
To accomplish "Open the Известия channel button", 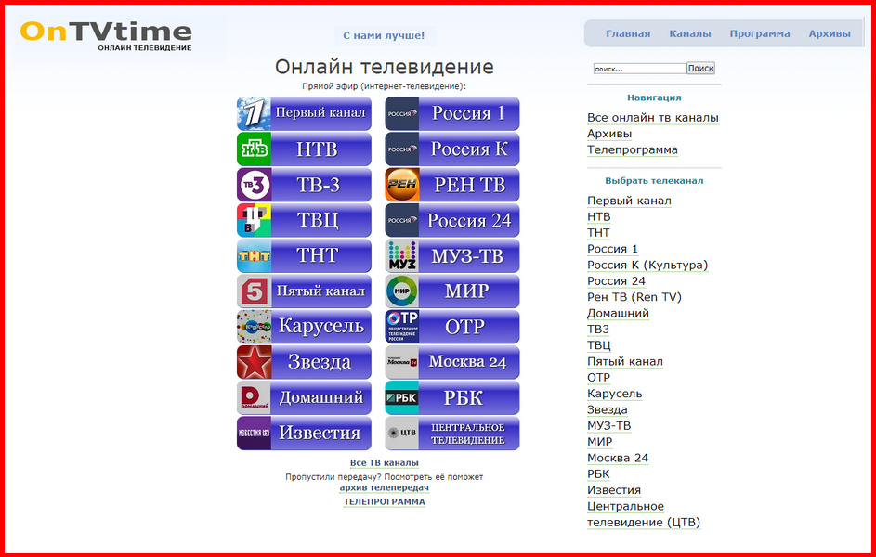I will pos(304,434).
